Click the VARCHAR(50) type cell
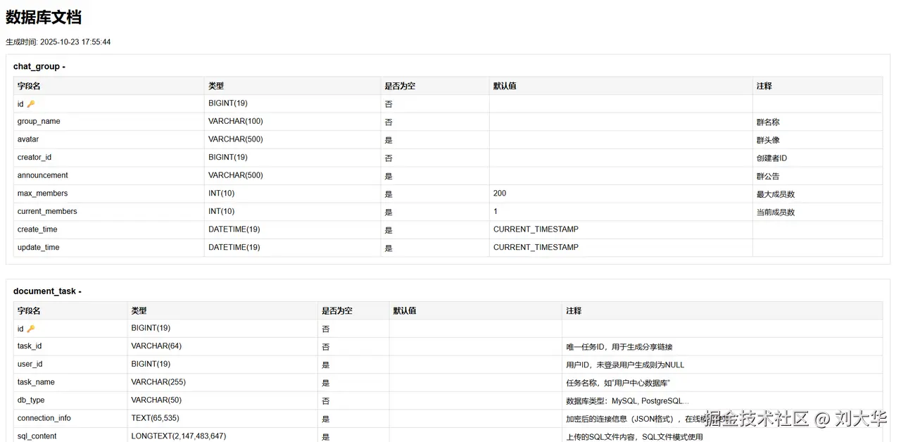The image size is (901, 442). point(222,400)
